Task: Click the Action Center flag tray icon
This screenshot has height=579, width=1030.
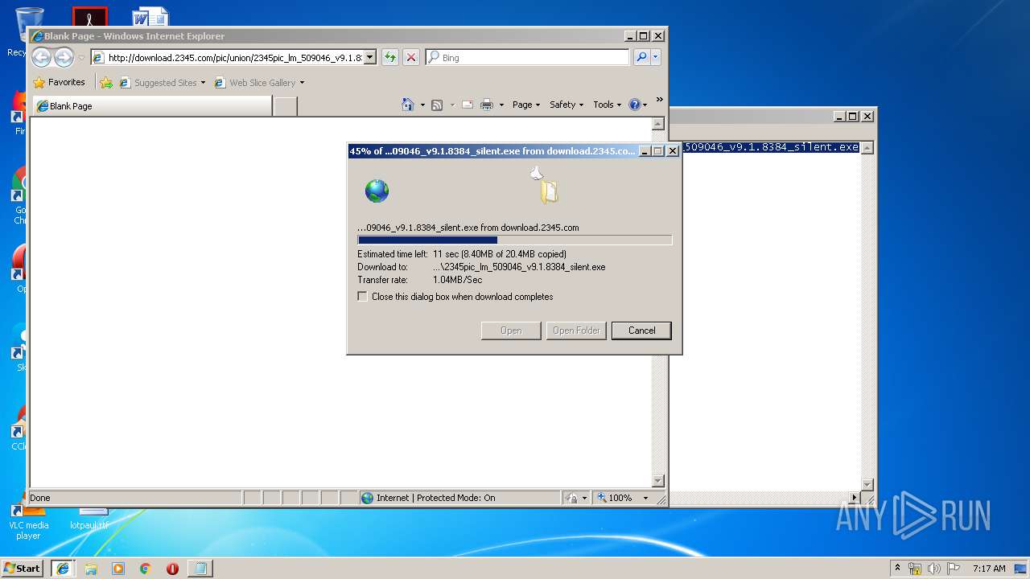Action: click(954, 569)
